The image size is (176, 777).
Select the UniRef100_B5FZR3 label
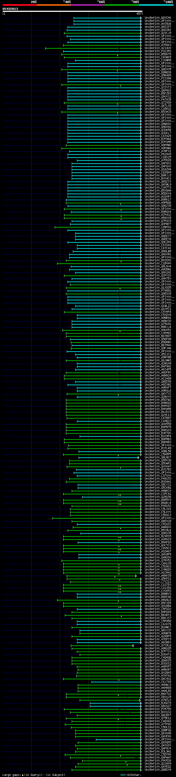(x=158, y=93)
